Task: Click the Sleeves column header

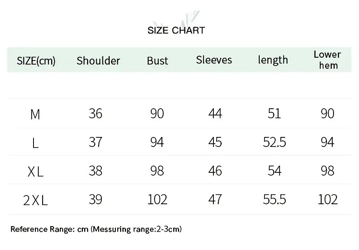Action: coord(214,60)
